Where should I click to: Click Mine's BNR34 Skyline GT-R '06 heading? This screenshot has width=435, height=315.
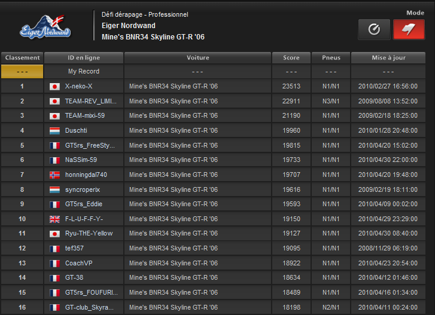pos(153,37)
